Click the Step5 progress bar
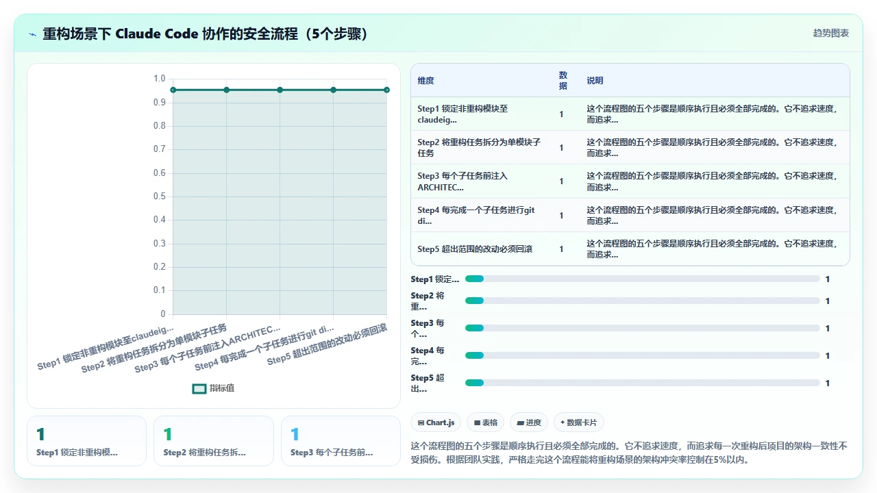Screen dimensions: 877x493 643,383
